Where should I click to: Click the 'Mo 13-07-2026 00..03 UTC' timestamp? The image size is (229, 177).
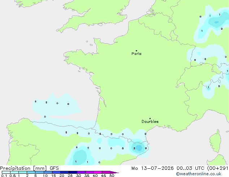point(168,168)
